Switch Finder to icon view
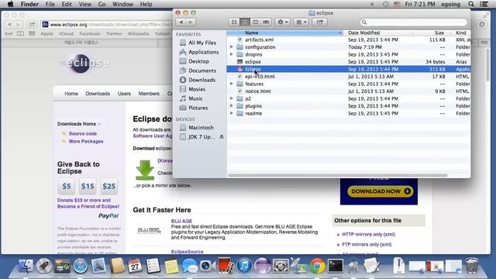The image size is (496, 279). 234,22
